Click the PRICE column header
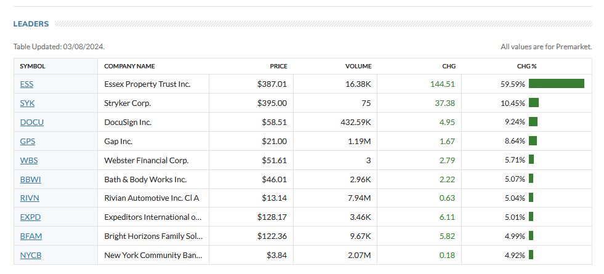 pyautogui.click(x=278, y=66)
